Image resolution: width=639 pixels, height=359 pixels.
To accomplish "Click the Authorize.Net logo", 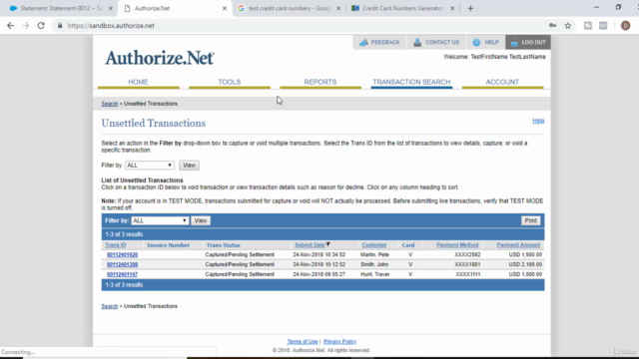I will pos(160,58).
